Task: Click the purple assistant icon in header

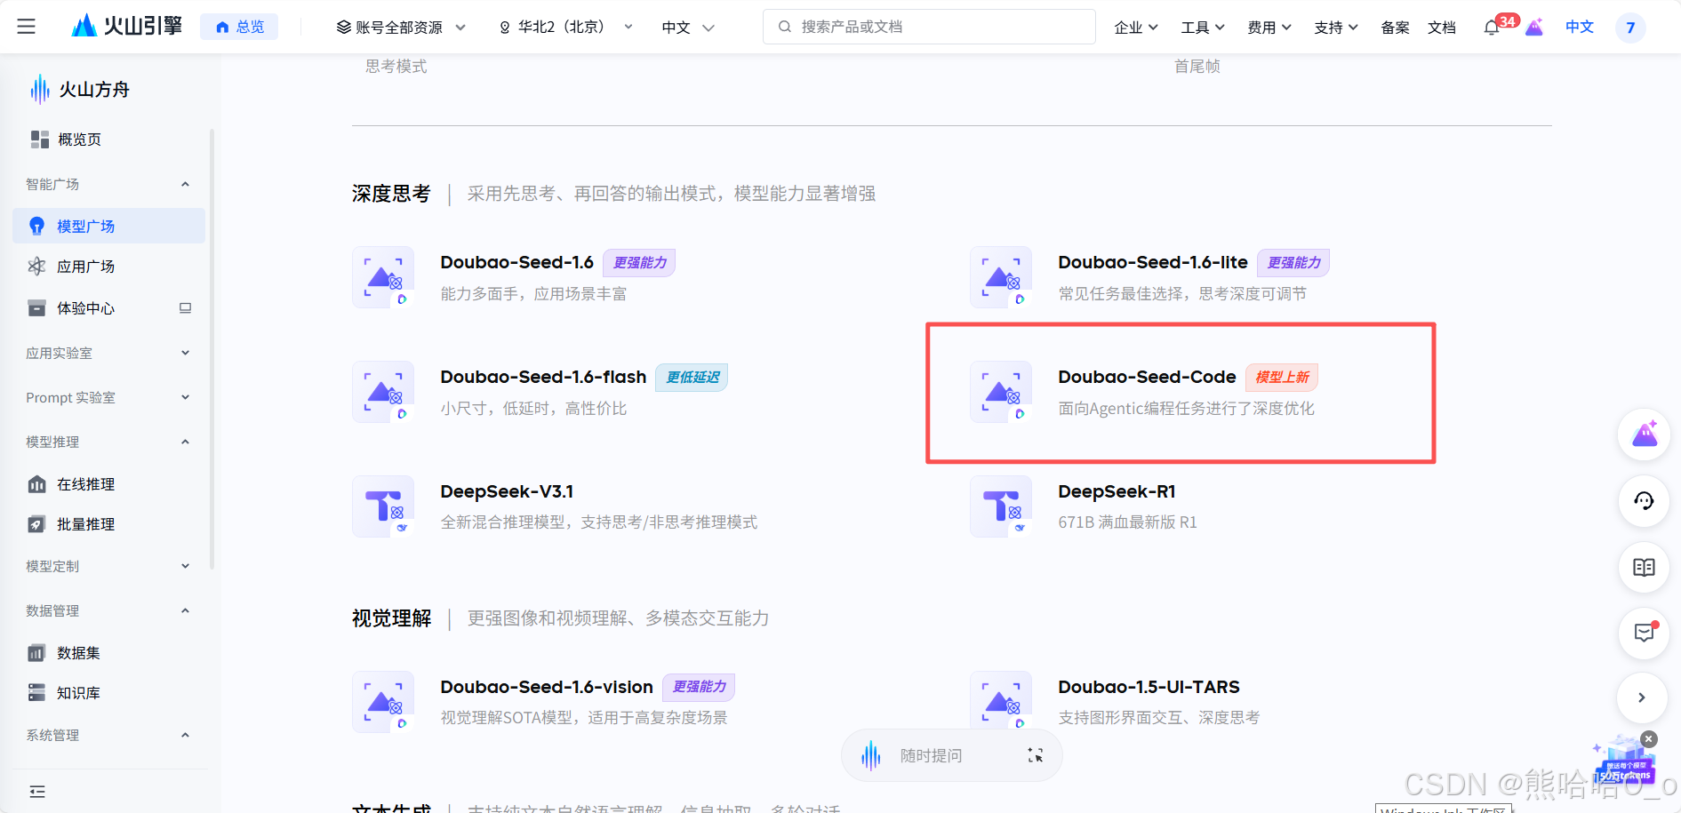Action: pyautogui.click(x=1534, y=27)
